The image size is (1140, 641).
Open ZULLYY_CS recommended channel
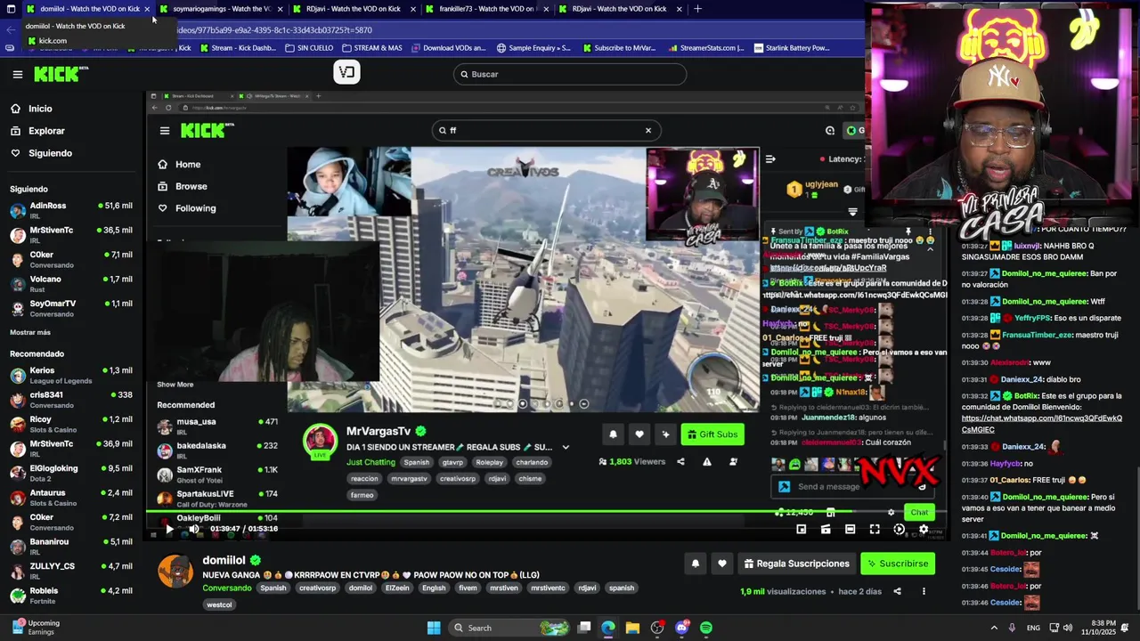71,571
